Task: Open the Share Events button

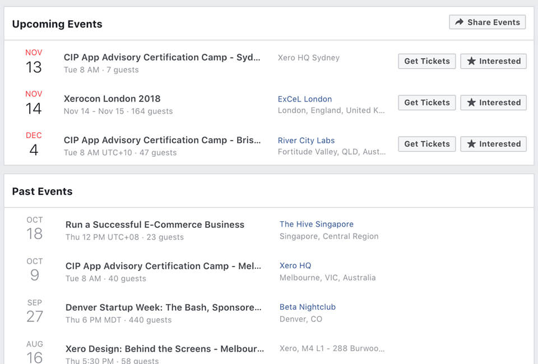Action: coord(487,22)
